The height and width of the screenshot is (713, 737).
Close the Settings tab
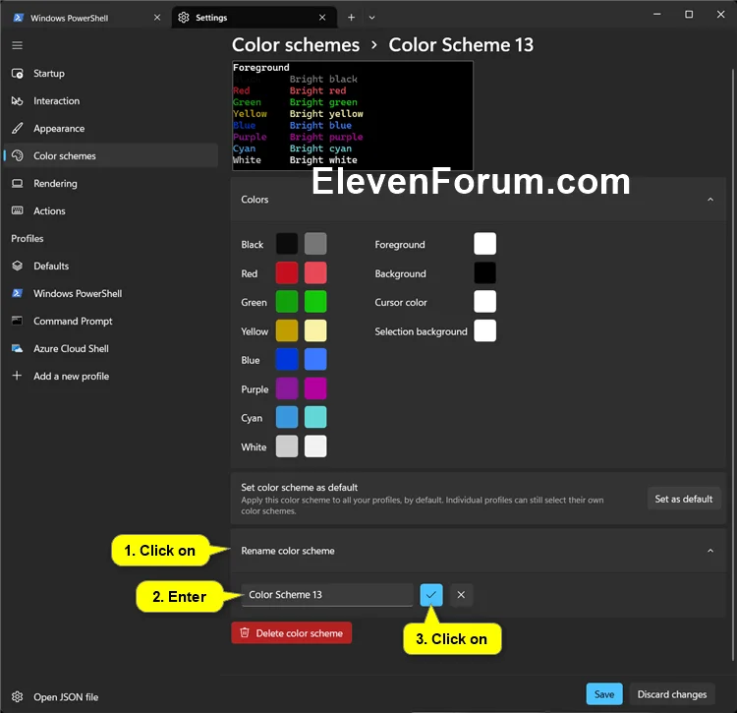click(x=322, y=18)
